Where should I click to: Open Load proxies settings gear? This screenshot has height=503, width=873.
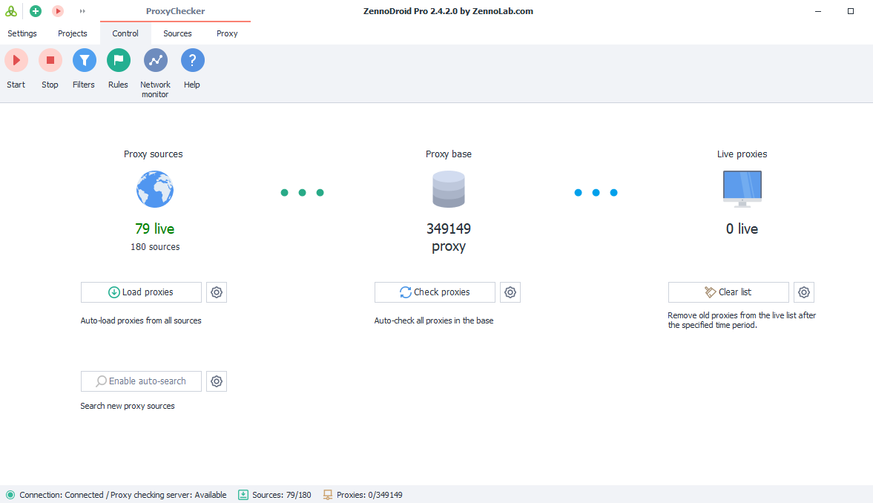click(x=216, y=292)
